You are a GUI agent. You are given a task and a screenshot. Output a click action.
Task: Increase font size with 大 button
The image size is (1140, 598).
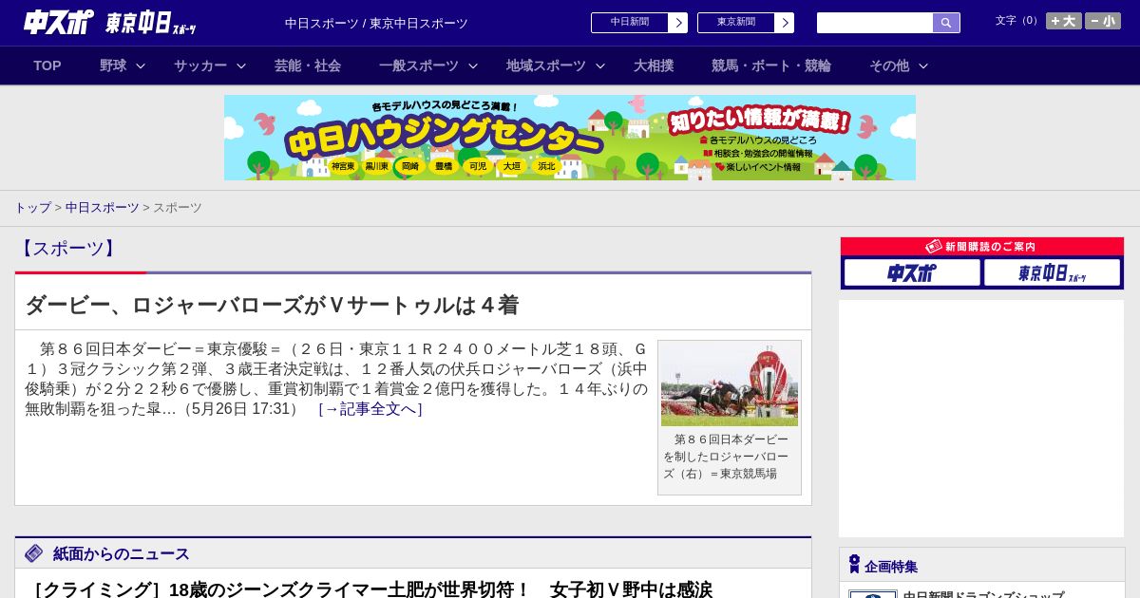click(x=1064, y=21)
